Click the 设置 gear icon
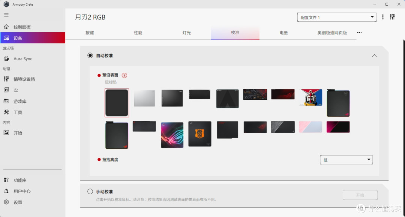Screen dimensions: 405x217 click(x=6, y=202)
